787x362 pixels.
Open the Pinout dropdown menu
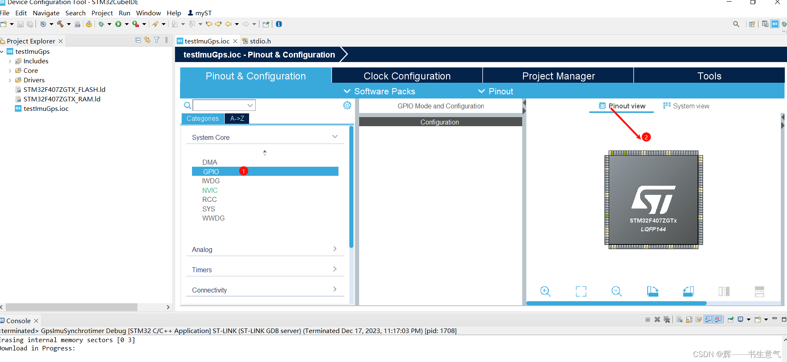[x=496, y=91]
